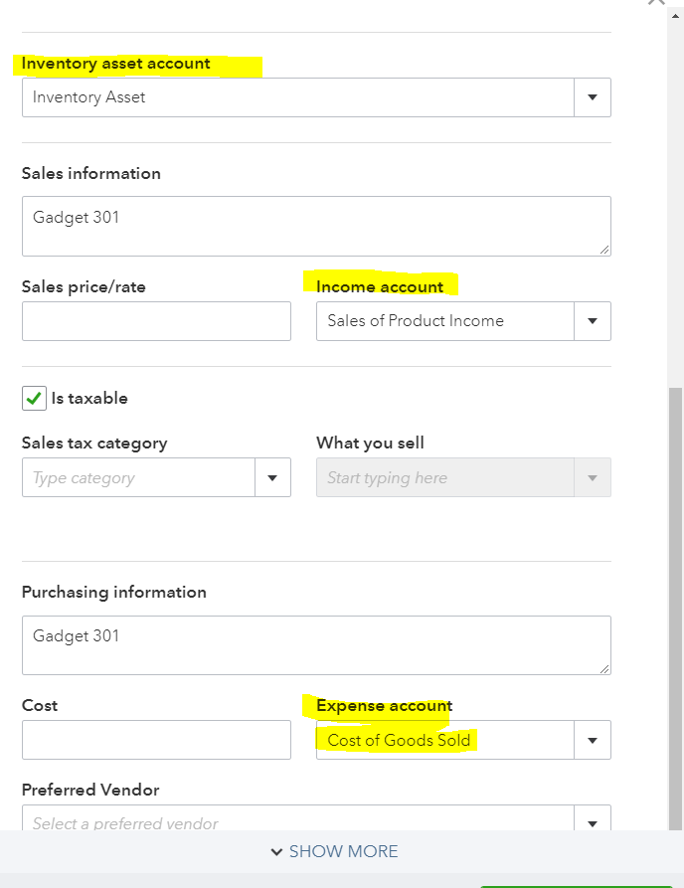Click the Preferred Vendor text field
684x888 pixels.
coord(298,822)
